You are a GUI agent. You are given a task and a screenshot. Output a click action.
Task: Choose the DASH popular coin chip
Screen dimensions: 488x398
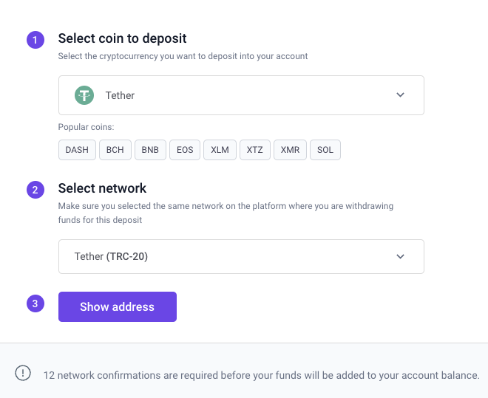pos(77,150)
